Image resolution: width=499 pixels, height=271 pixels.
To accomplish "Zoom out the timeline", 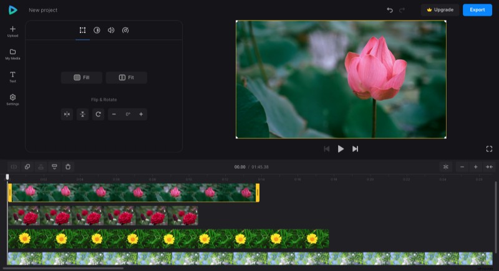I will [462, 167].
